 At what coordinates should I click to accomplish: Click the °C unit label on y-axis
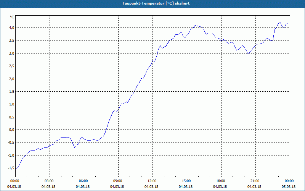point(12,17)
